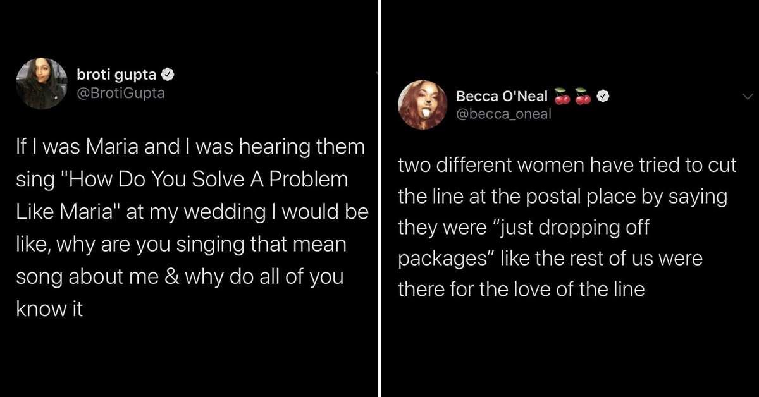Click the verified badge beside Becca O'Neal

[x=603, y=97]
